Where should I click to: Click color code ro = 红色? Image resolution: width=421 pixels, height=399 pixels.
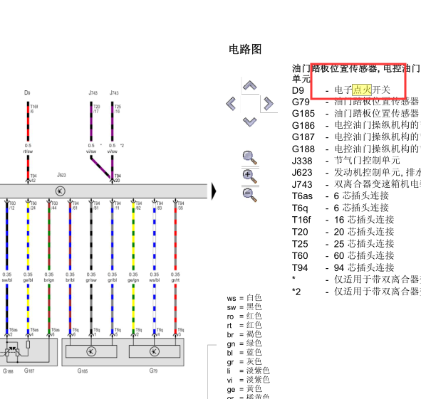pos(244,316)
